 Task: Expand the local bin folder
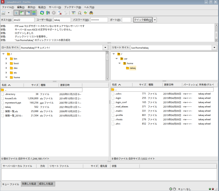point(6,59)
